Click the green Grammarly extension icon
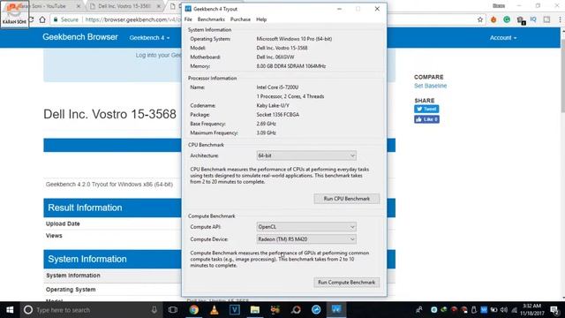 (x=507, y=19)
